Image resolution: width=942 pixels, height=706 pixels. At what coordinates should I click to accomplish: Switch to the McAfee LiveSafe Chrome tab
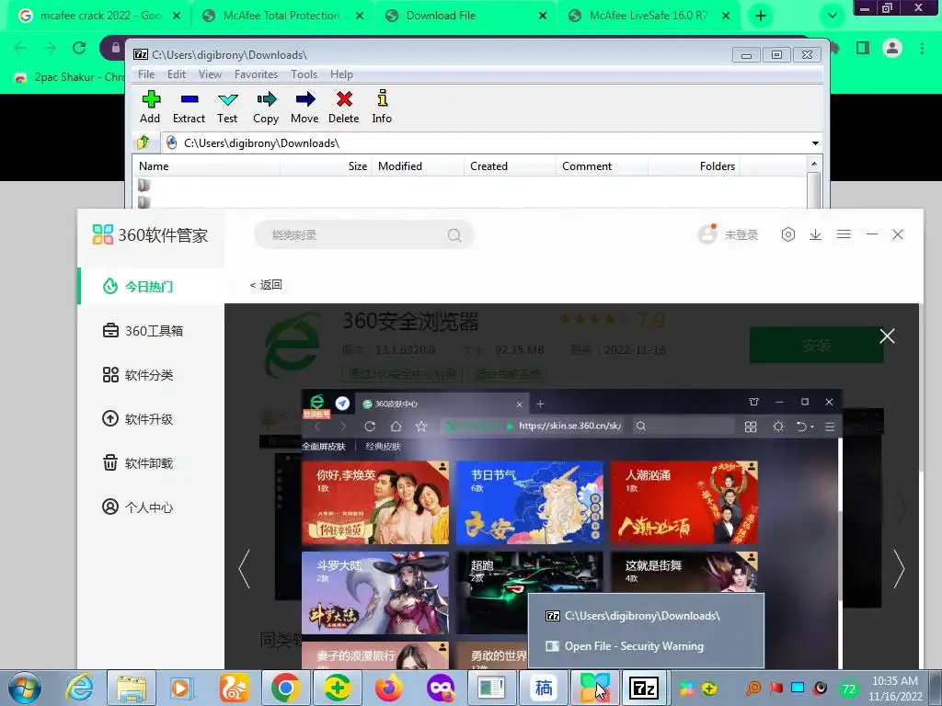tap(649, 16)
